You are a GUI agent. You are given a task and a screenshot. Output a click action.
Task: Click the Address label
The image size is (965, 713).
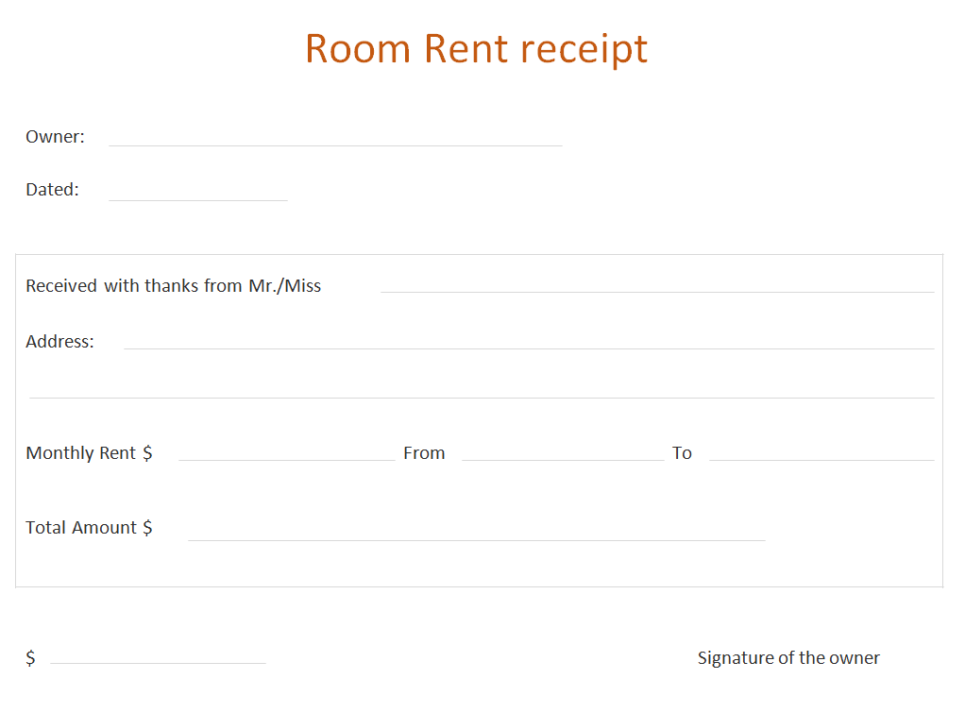tap(59, 342)
